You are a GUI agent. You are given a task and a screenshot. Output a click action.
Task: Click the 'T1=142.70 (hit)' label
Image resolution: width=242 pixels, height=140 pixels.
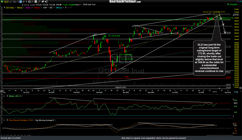pyautogui.click(x=127, y=59)
